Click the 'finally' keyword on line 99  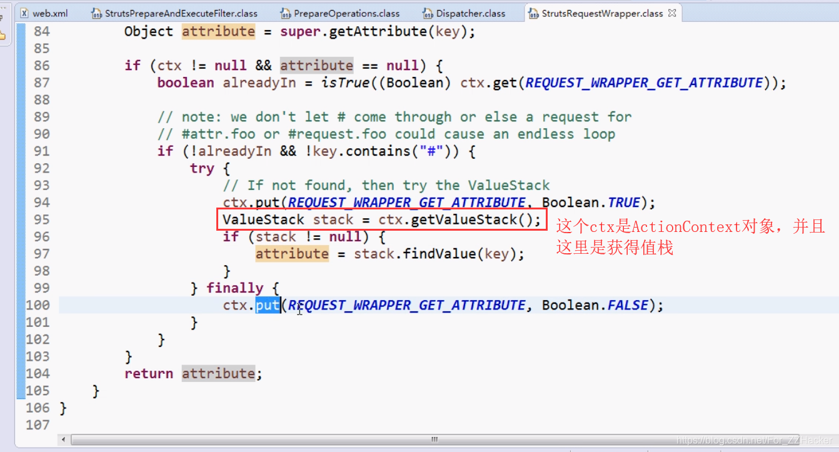(235, 288)
